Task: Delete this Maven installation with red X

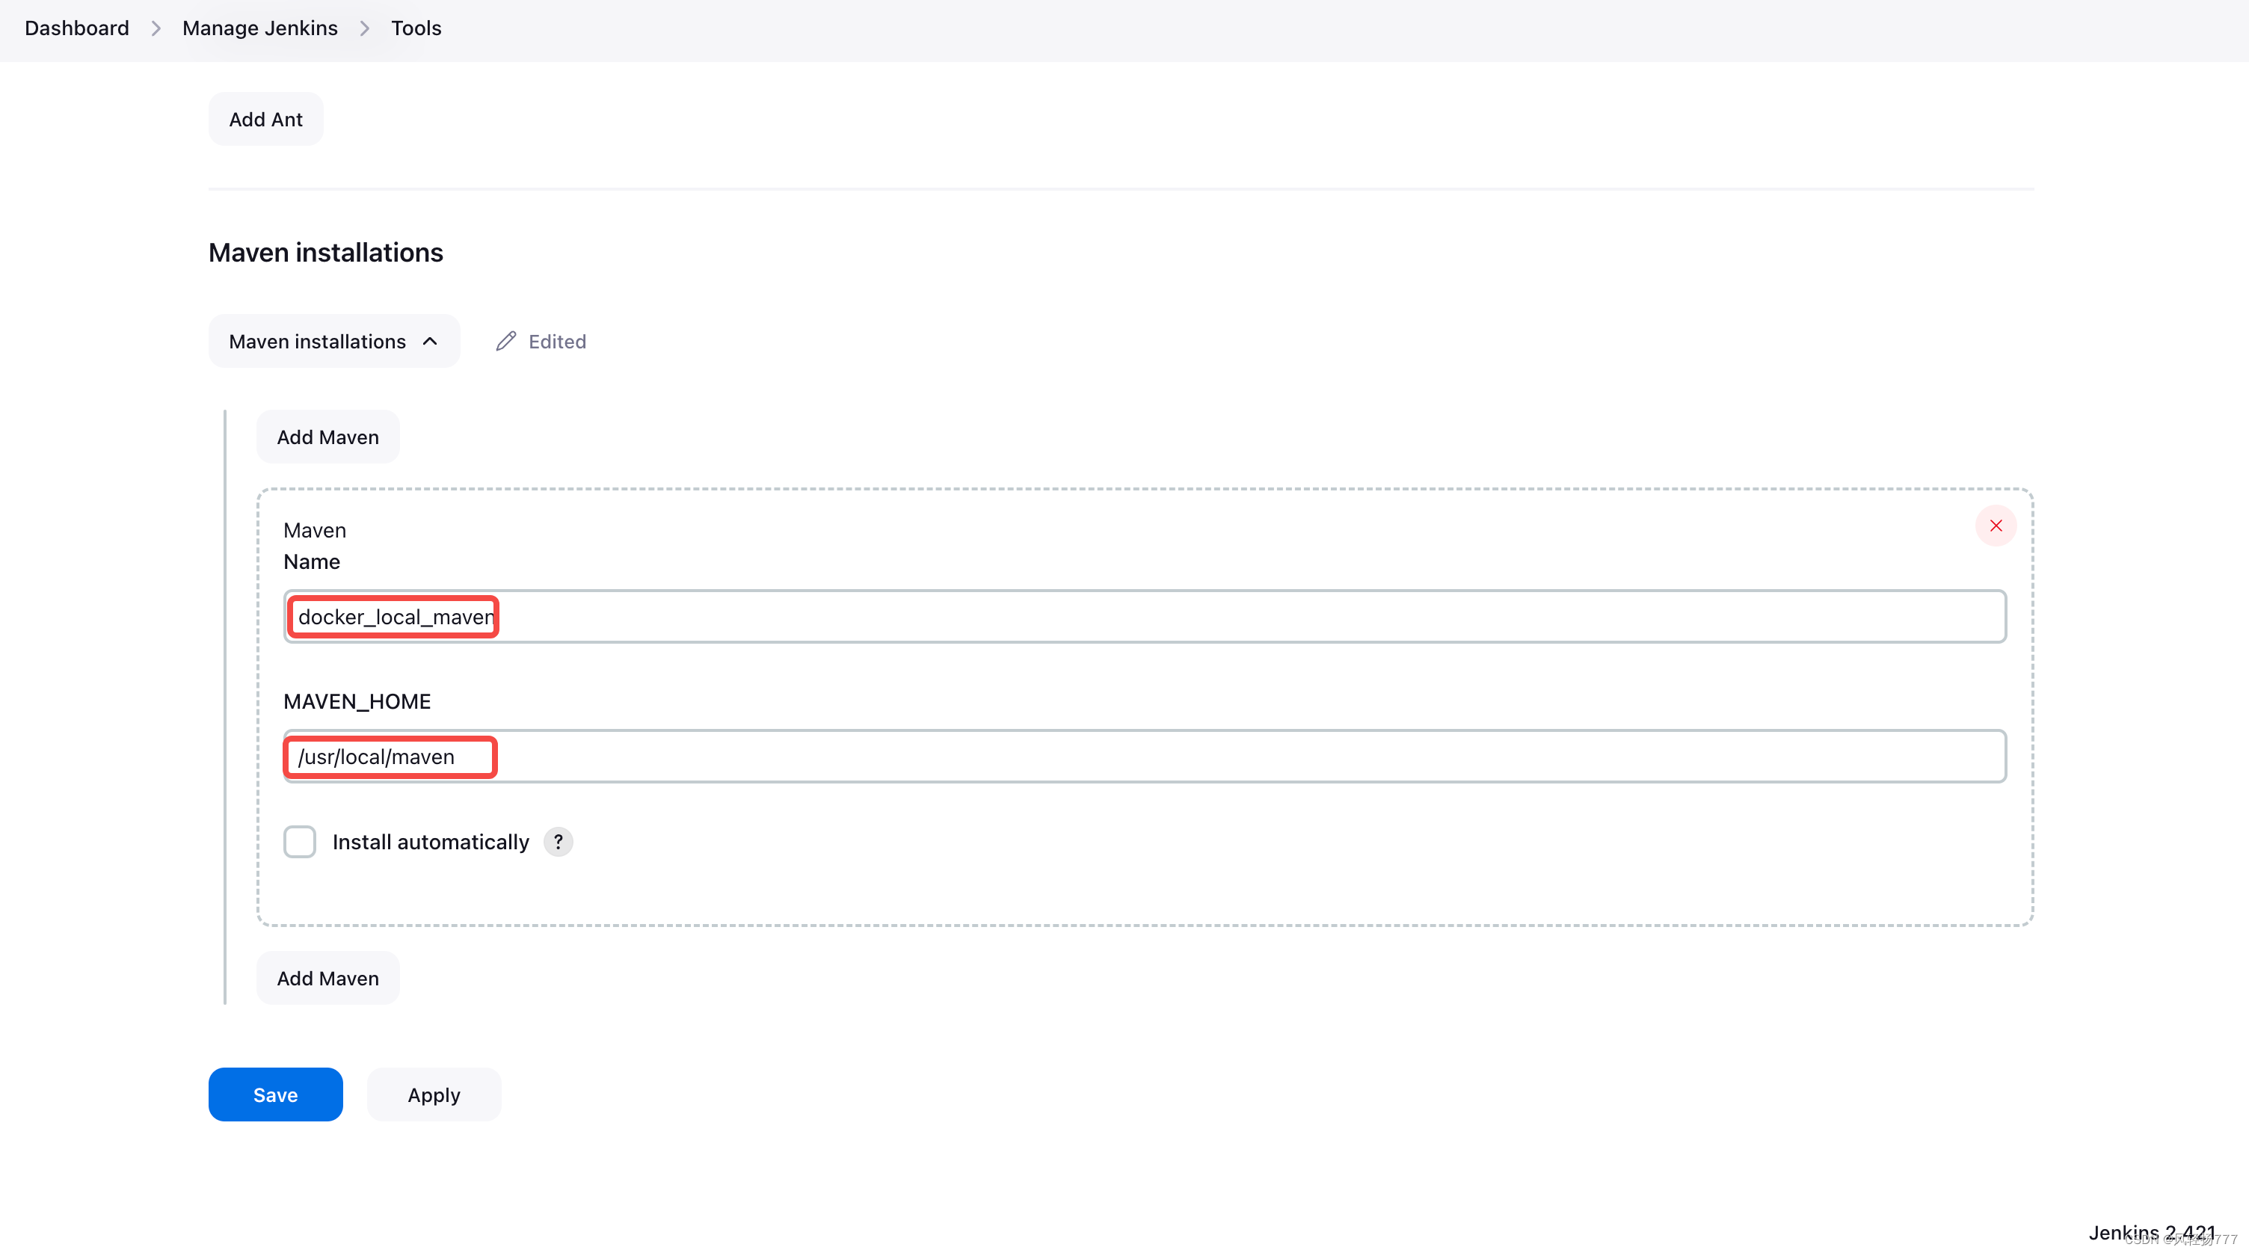Action: [1995, 525]
